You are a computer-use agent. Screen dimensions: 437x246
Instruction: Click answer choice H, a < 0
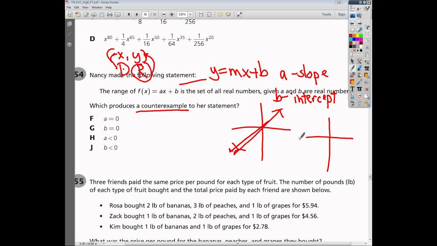103,138
